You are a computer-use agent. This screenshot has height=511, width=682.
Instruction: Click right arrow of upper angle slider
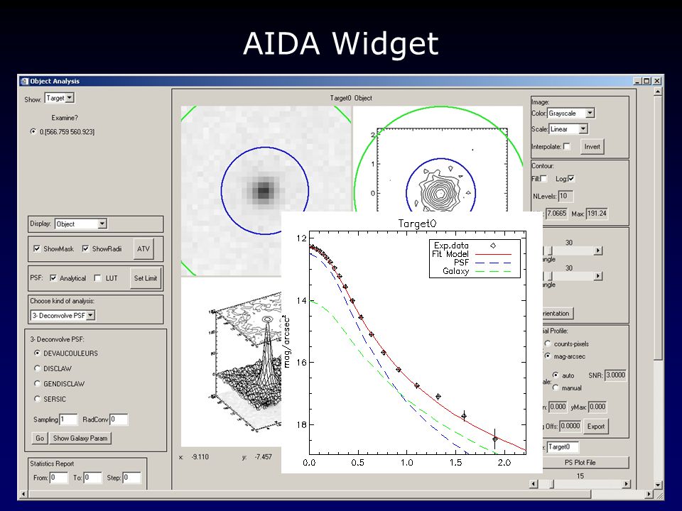(598, 251)
